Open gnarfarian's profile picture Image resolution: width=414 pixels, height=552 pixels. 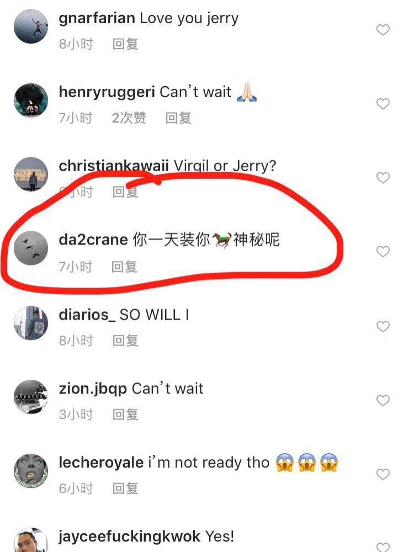[31, 26]
